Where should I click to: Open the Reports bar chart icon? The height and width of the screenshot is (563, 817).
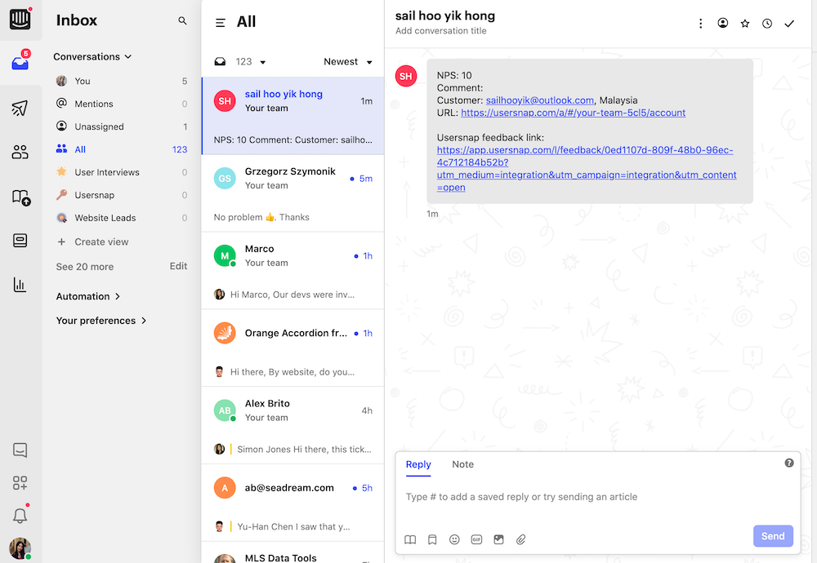20,285
